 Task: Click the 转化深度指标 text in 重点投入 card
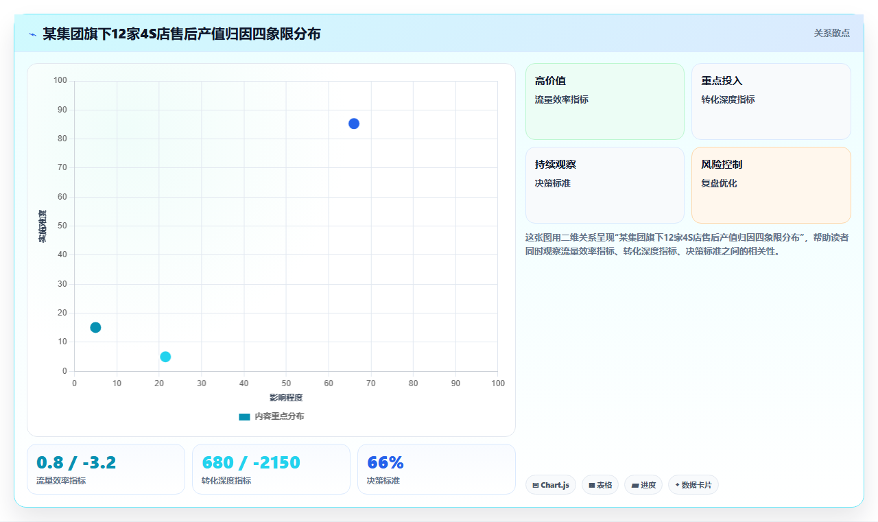728,99
